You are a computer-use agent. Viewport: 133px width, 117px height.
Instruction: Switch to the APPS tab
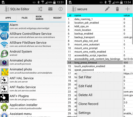tap(8, 18)
